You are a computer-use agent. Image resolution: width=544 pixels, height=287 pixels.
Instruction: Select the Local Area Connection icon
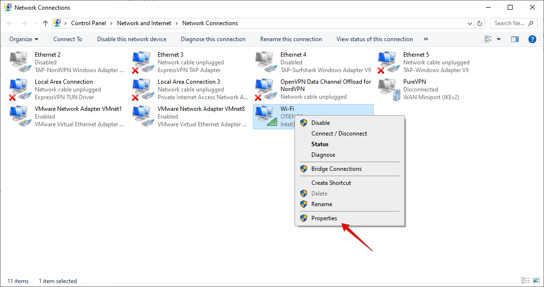coord(20,89)
